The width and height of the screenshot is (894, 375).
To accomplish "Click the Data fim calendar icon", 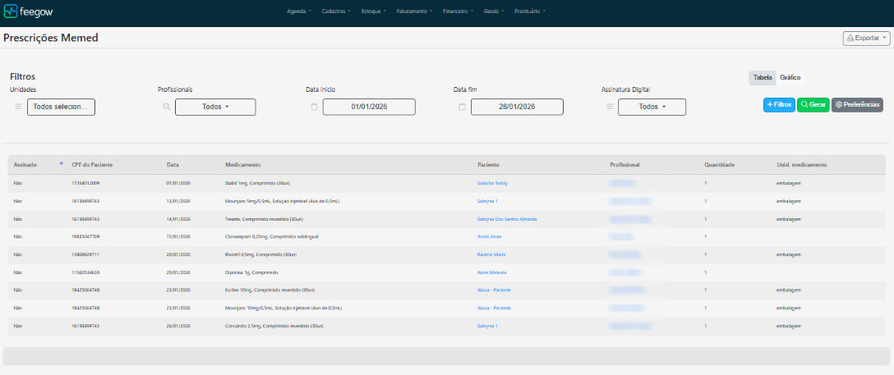I will pos(462,107).
